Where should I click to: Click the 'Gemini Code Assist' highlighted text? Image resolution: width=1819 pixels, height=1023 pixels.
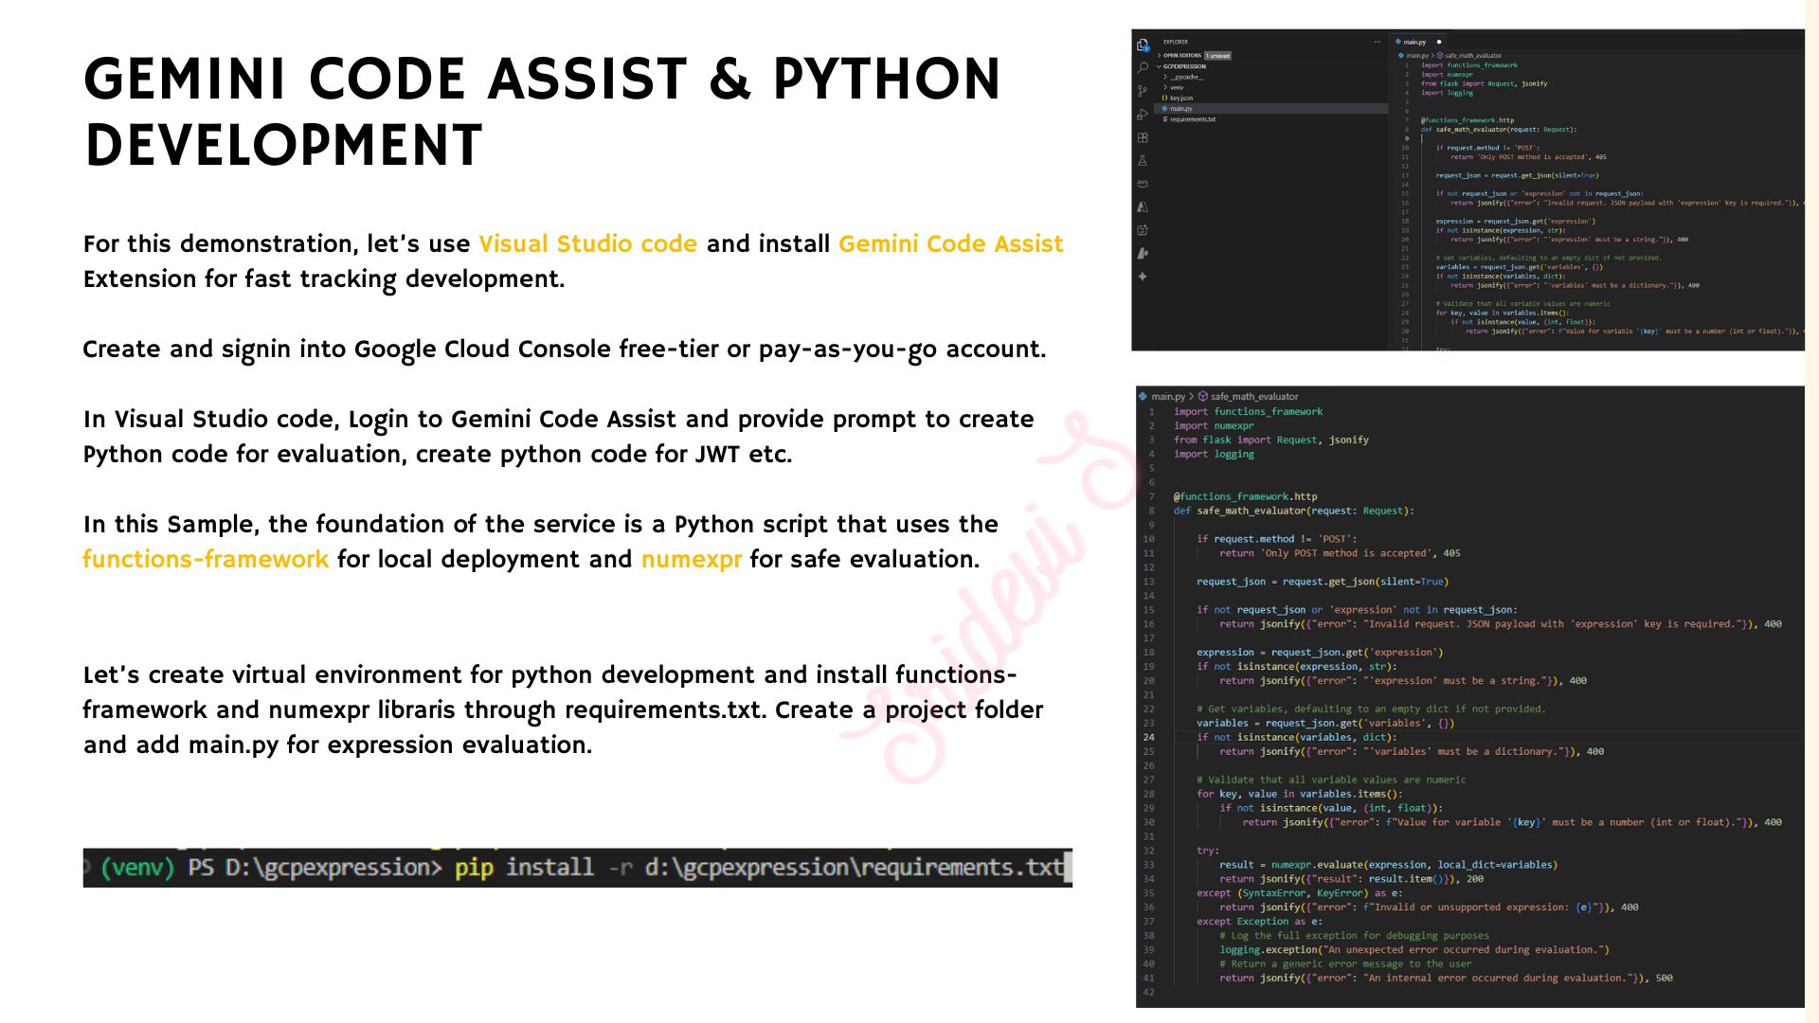point(951,244)
